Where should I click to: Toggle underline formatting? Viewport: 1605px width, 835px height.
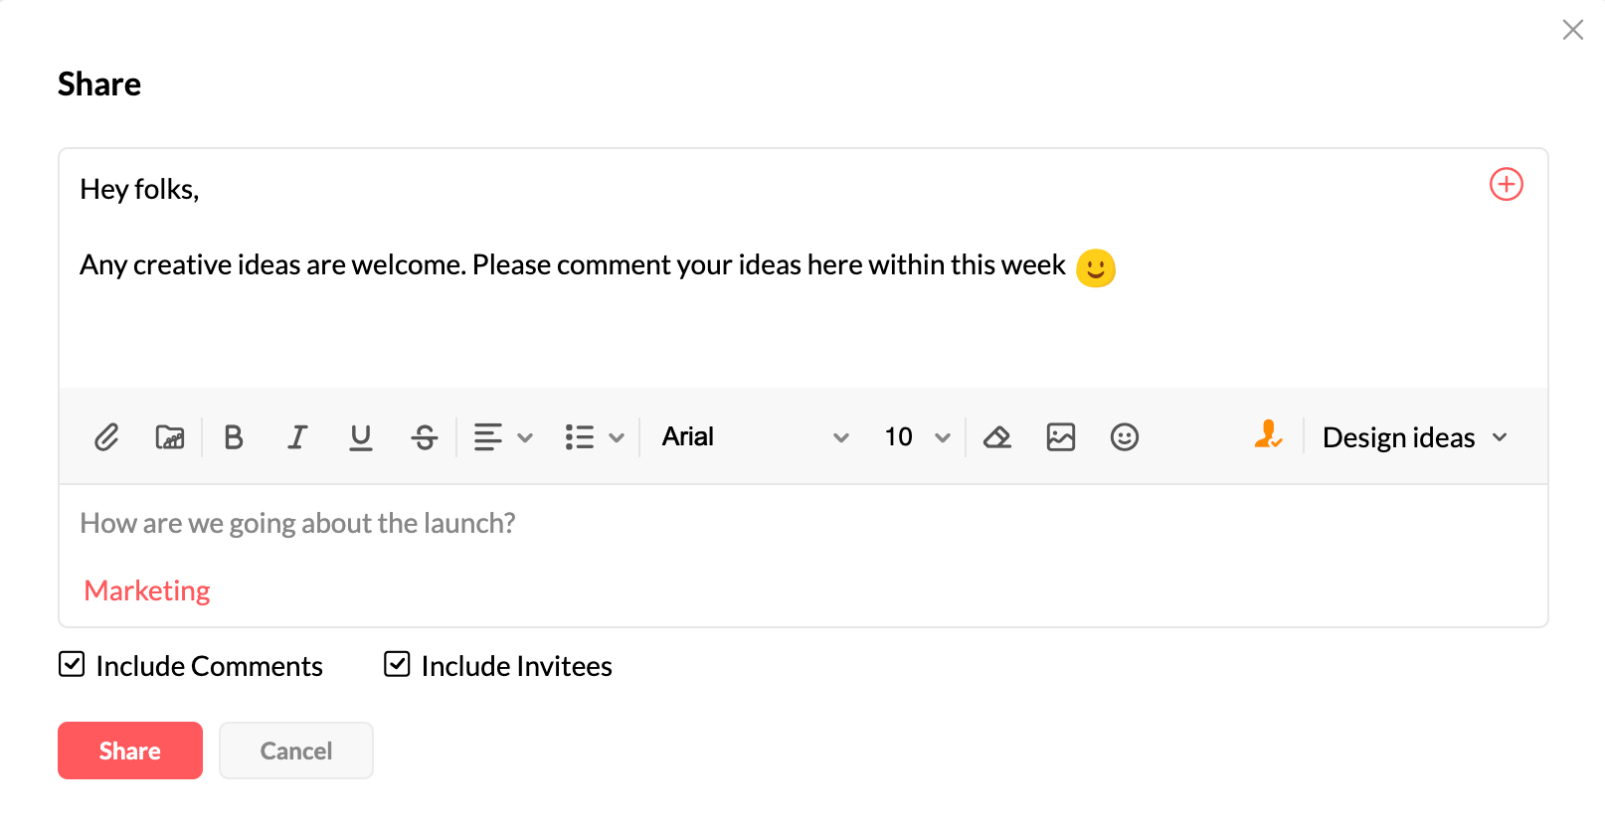click(x=361, y=437)
